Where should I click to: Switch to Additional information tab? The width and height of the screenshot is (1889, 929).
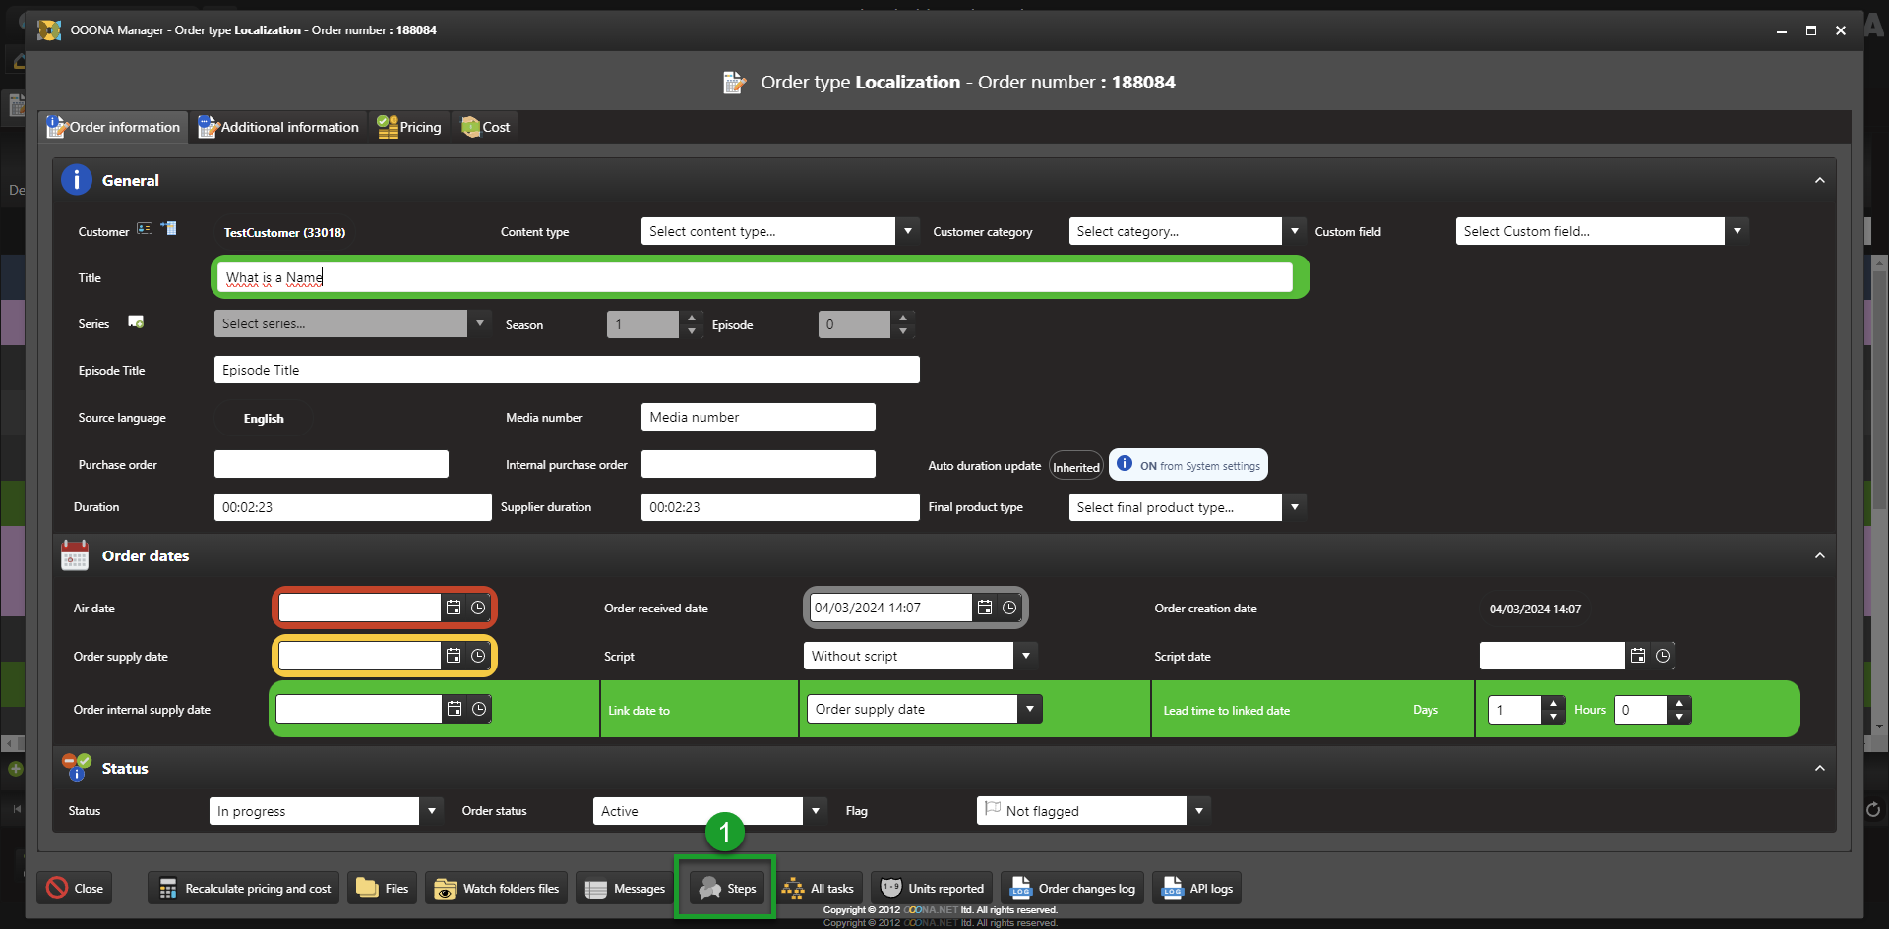(279, 127)
